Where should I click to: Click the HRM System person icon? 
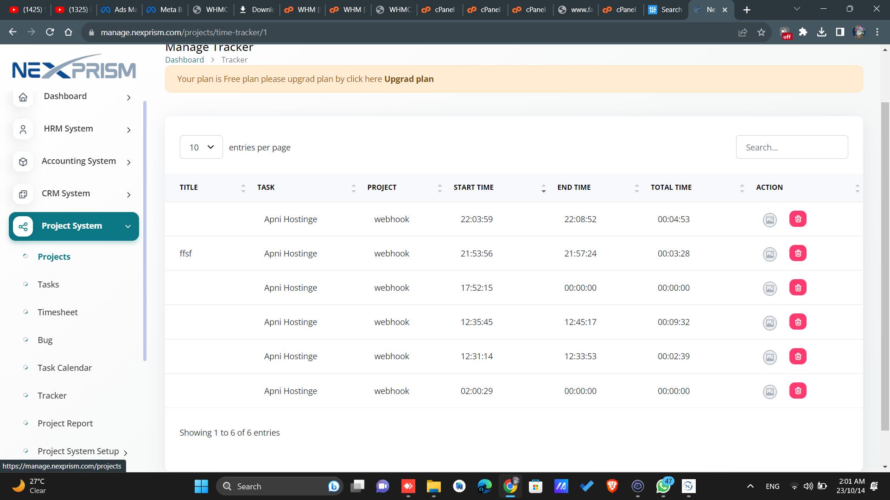(23, 129)
